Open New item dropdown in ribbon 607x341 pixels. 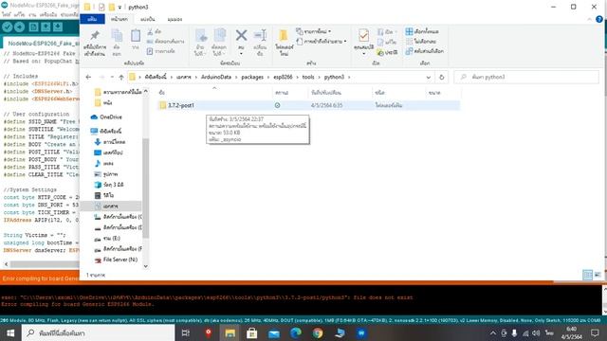click(x=314, y=31)
